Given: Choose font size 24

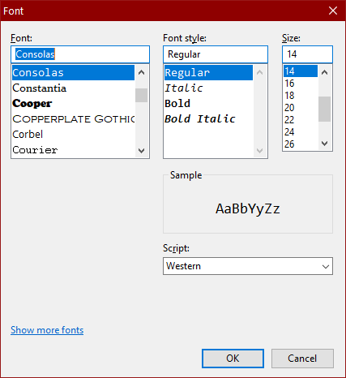Looking at the screenshot, I should coord(301,132).
